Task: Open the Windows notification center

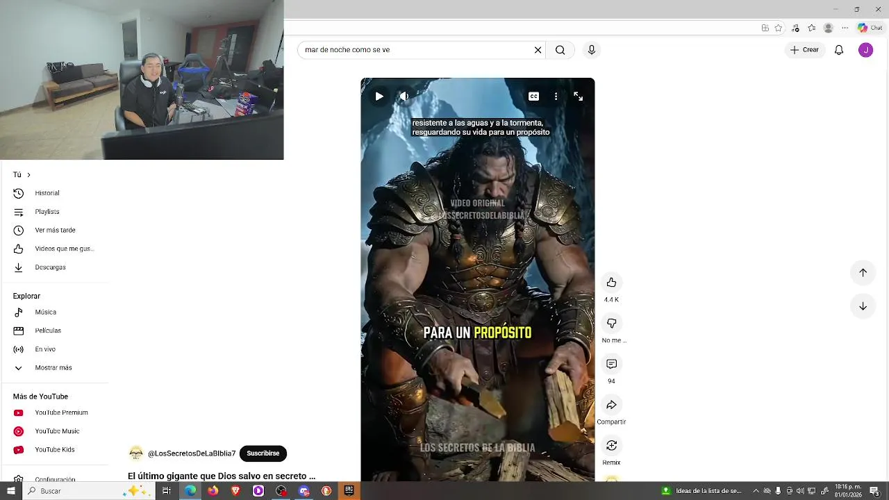Action: click(874, 491)
